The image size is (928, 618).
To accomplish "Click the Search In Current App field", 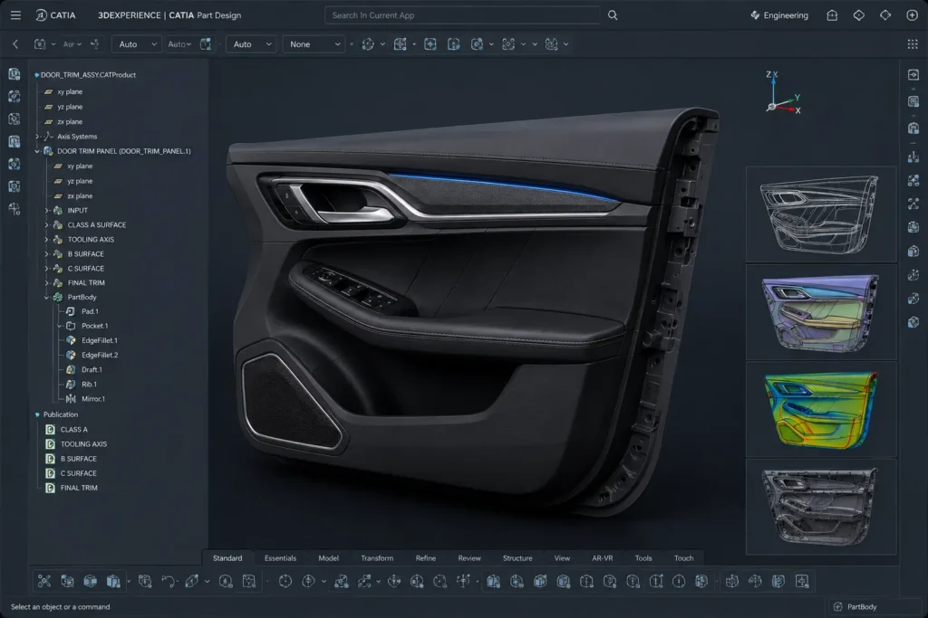I will pos(462,15).
